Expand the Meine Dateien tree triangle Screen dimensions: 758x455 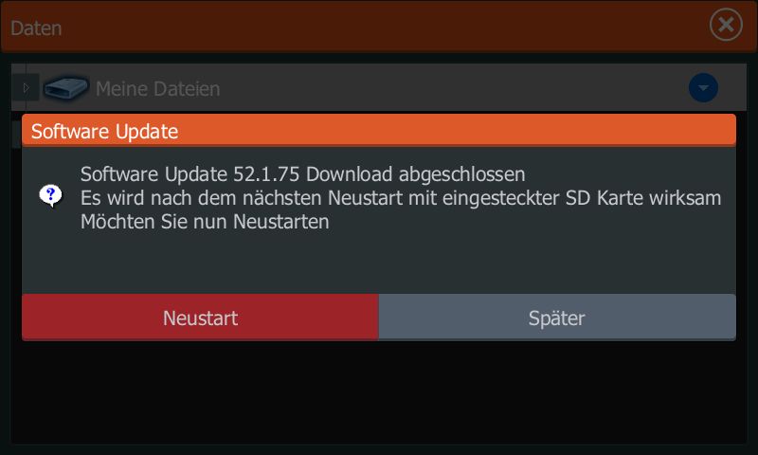[x=27, y=88]
